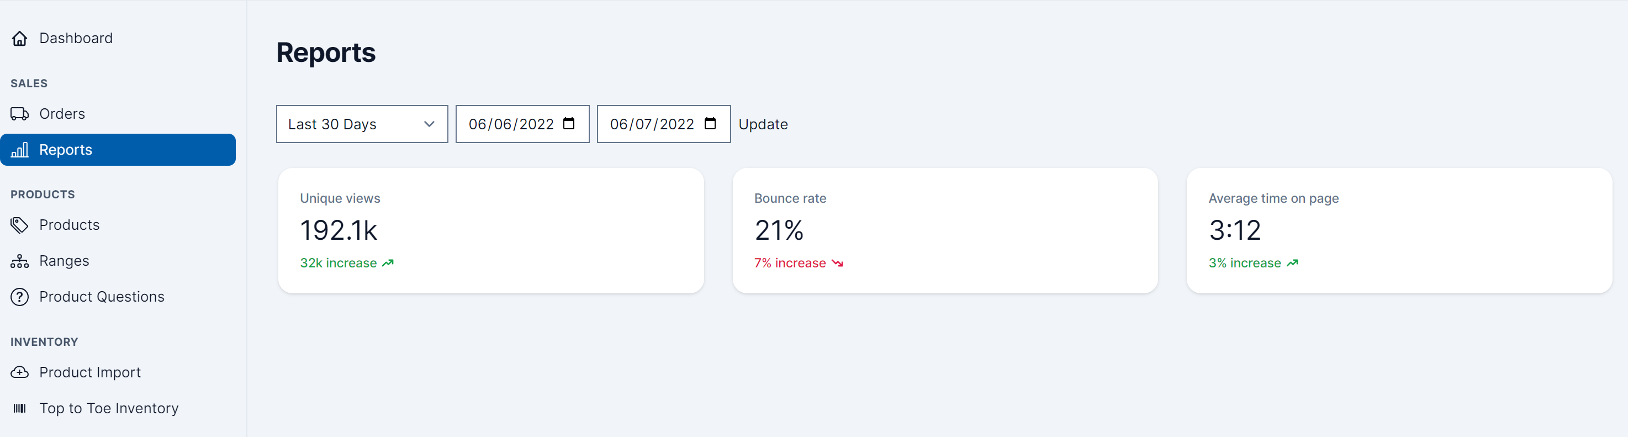Click the red downward arrow under Bounce rate
This screenshot has height=437, width=1628.
click(x=837, y=263)
